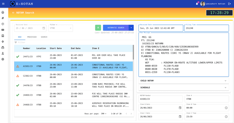Open the Received Date calendar picker

(x=44, y=28)
